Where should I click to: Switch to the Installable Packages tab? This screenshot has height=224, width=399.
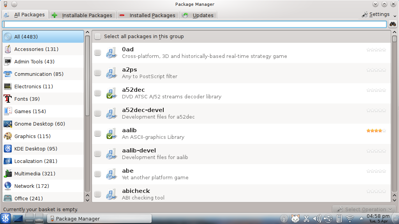pos(83,15)
